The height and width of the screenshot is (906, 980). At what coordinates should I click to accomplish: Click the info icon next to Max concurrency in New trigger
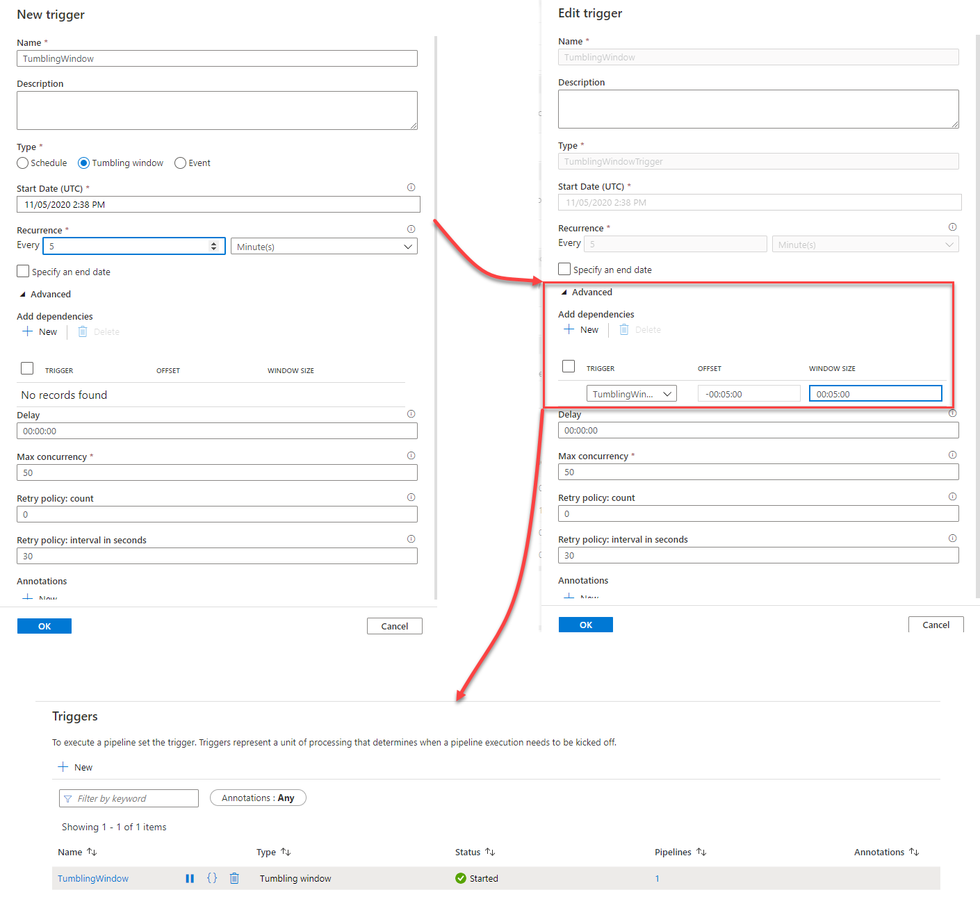411,456
